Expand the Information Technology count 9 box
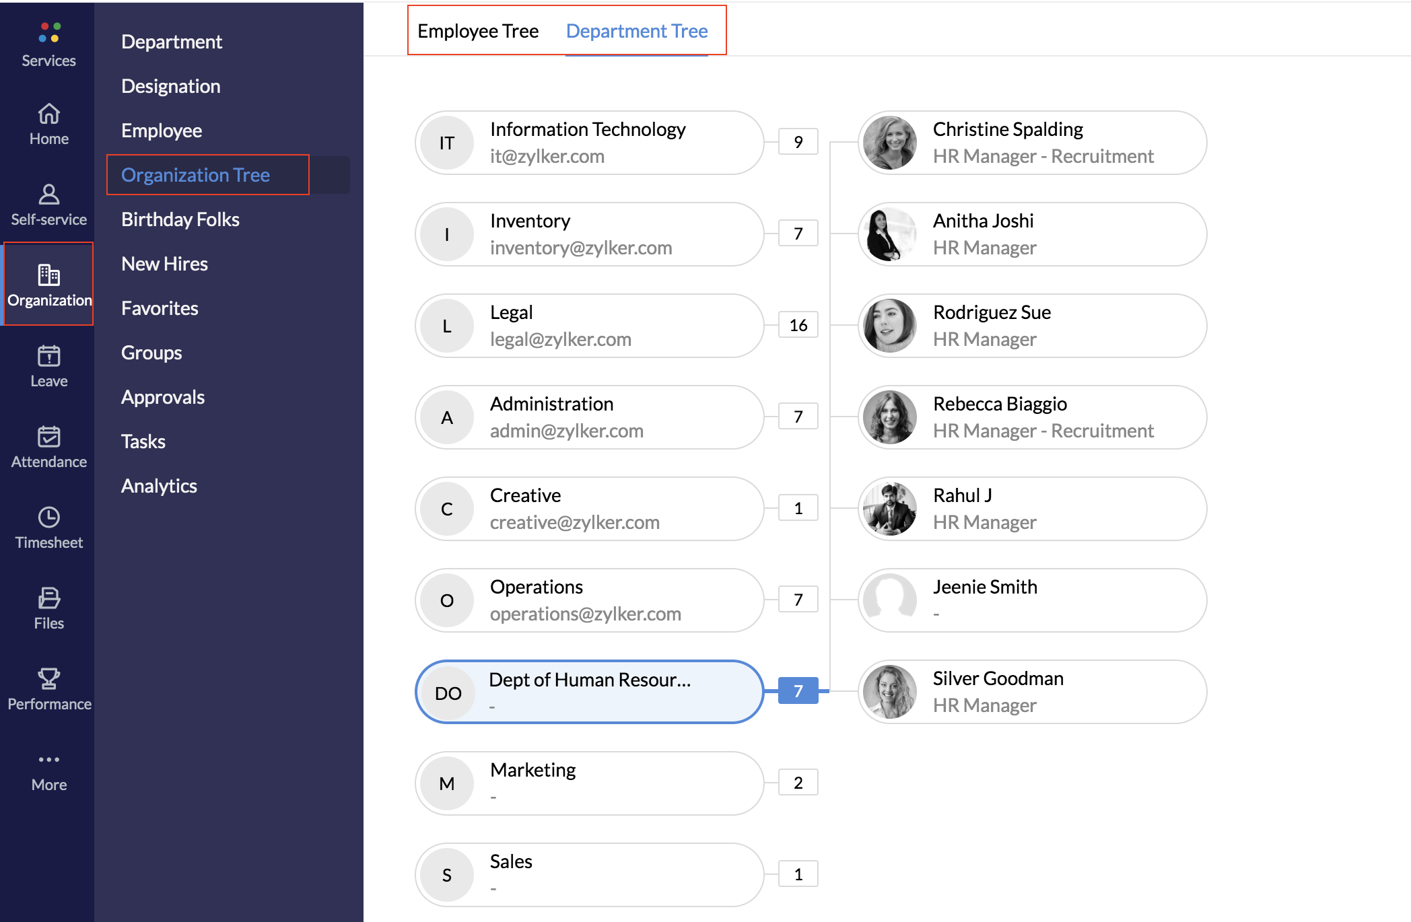Viewport: 1411px width, 922px height. click(798, 142)
